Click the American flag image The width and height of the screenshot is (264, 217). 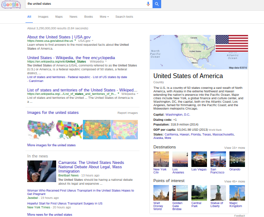pyautogui.click(x=232, y=44)
